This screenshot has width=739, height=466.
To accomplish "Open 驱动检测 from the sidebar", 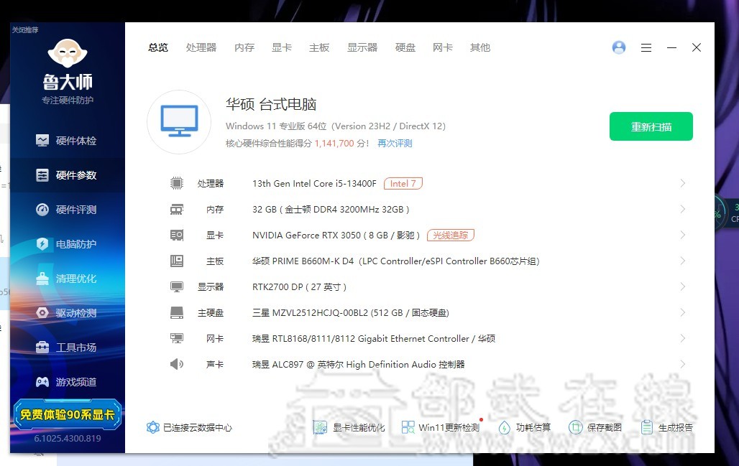I will click(x=67, y=313).
